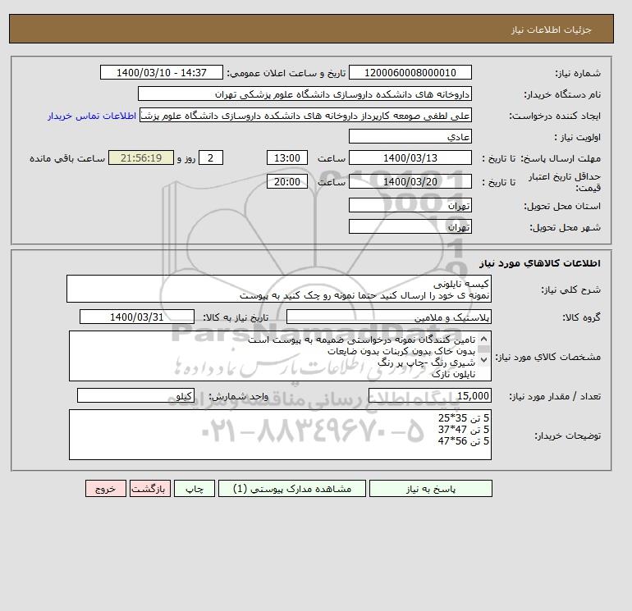Click response deadline time 13:00
632x611 pixels.
(x=287, y=158)
